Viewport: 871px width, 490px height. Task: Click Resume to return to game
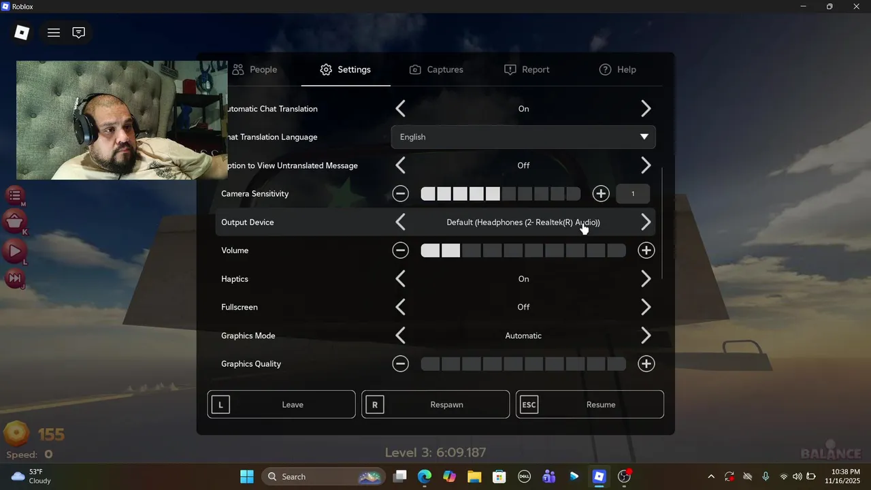pos(590,404)
